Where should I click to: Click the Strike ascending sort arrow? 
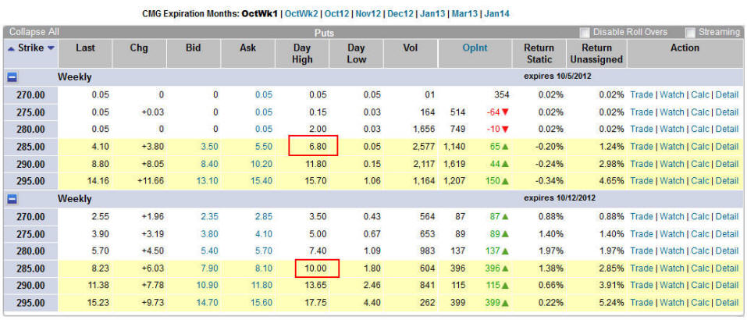[x=10, y=48]
